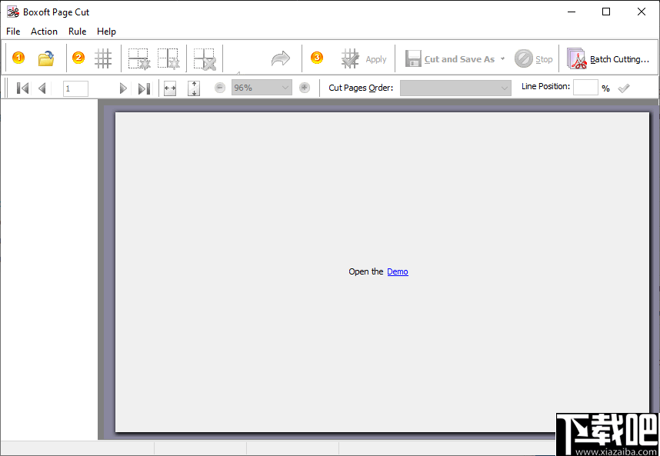Toggle fit page to width
Screen dimensions: 660x456
tap(170, 88)
